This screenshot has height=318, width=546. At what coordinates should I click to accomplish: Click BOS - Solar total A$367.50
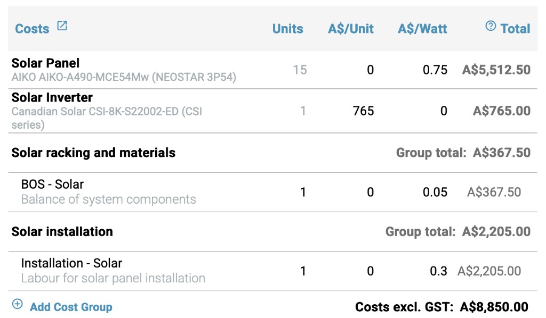494,193
